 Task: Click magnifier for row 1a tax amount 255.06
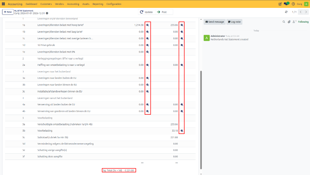(182, 25)
